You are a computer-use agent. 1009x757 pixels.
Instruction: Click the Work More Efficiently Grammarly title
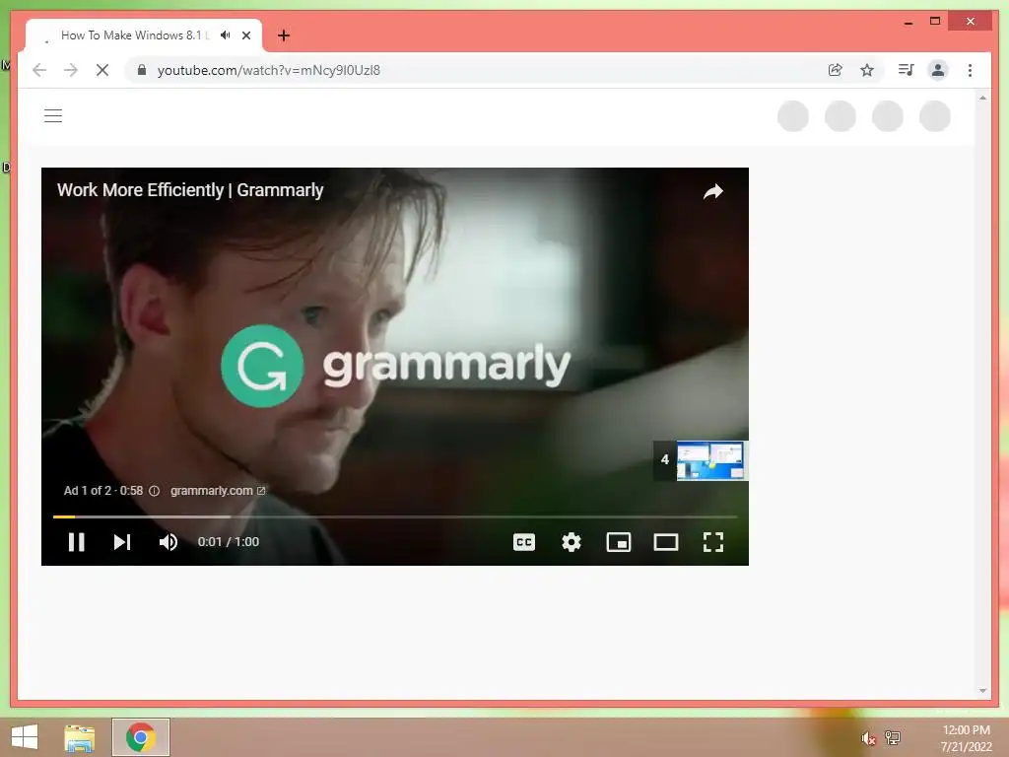click(x=190, y=190)
